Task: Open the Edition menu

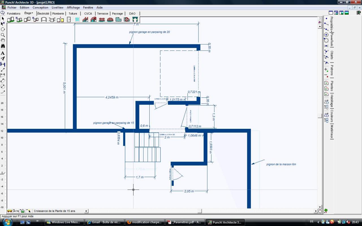Action: [x=25, y=8]
